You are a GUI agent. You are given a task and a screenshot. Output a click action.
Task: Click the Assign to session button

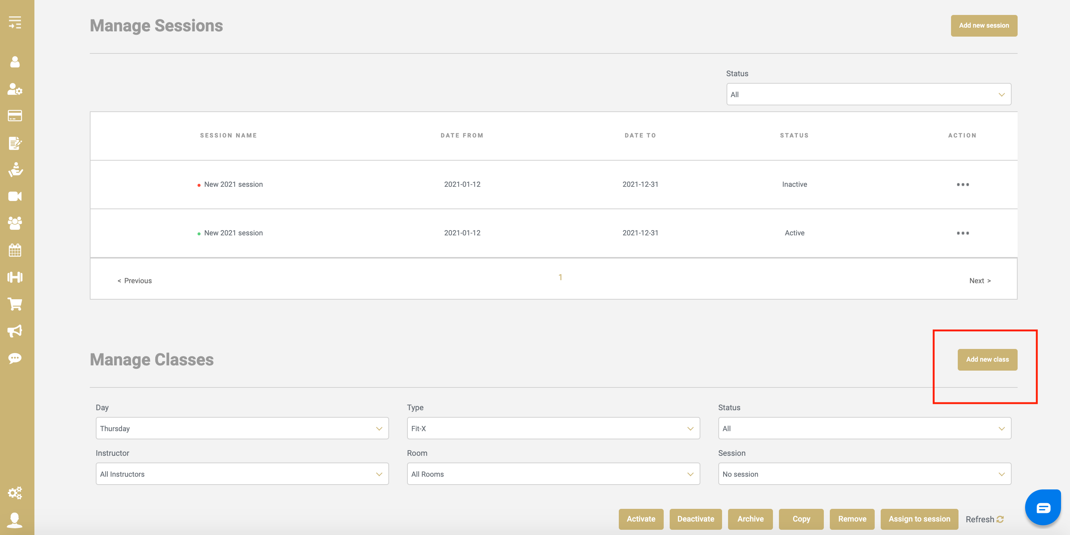coord(919,519)
